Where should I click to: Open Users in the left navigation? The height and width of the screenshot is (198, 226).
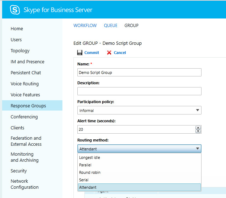tap(16, 39)
